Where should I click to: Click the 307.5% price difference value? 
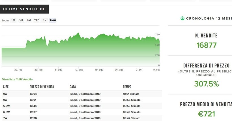pyautogui.click(x=207, y=84)
